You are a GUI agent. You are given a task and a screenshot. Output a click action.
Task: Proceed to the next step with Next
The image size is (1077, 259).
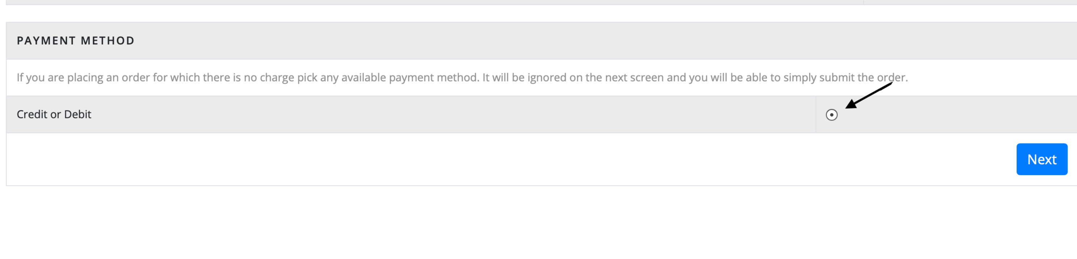1042,159
